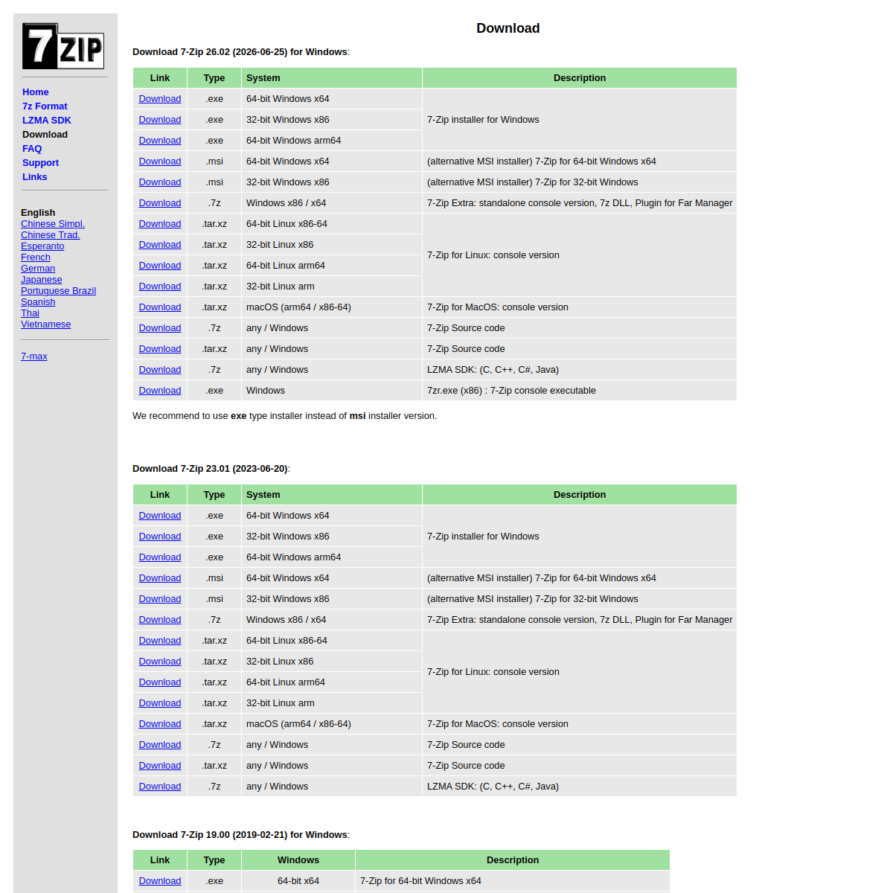Viewport: 893px width, 893px height.
Task: Download 26.02 source code .7z
Action: tap(160, 328)
